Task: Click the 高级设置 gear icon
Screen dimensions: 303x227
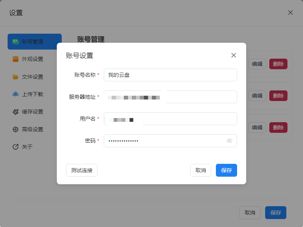Action: [x=16, y=129]
